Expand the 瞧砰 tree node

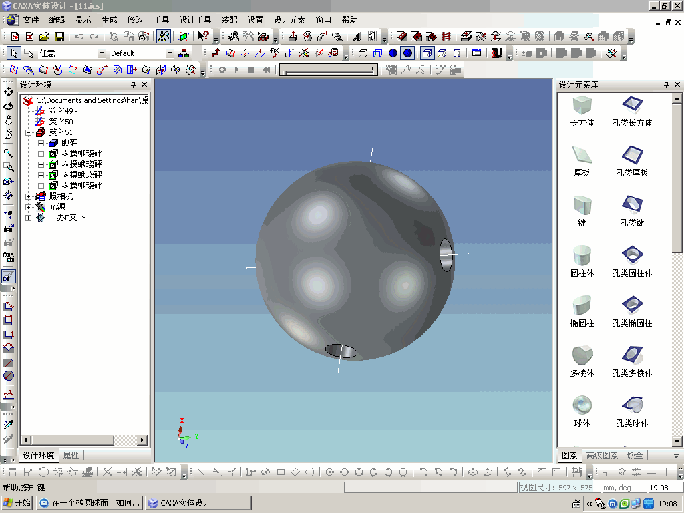[41, 143]
